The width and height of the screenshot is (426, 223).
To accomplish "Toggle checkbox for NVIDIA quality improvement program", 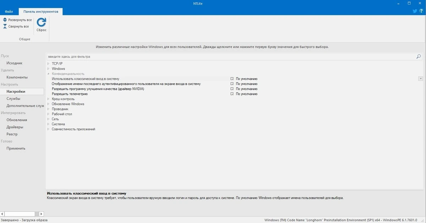I will 232,89.
